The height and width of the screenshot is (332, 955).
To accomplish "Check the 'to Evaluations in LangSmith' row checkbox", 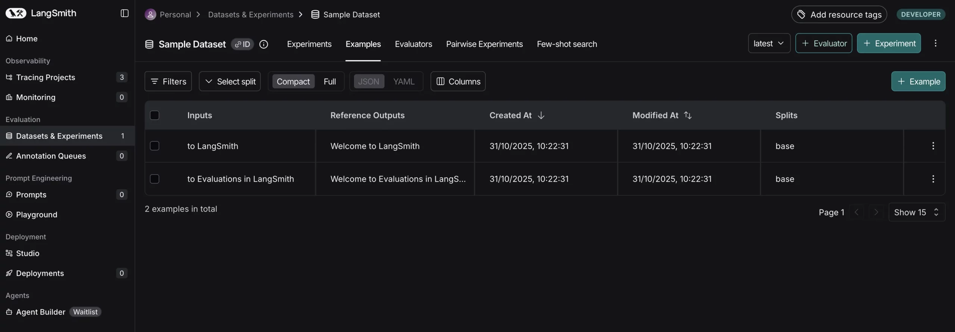I will click(154, 179).
